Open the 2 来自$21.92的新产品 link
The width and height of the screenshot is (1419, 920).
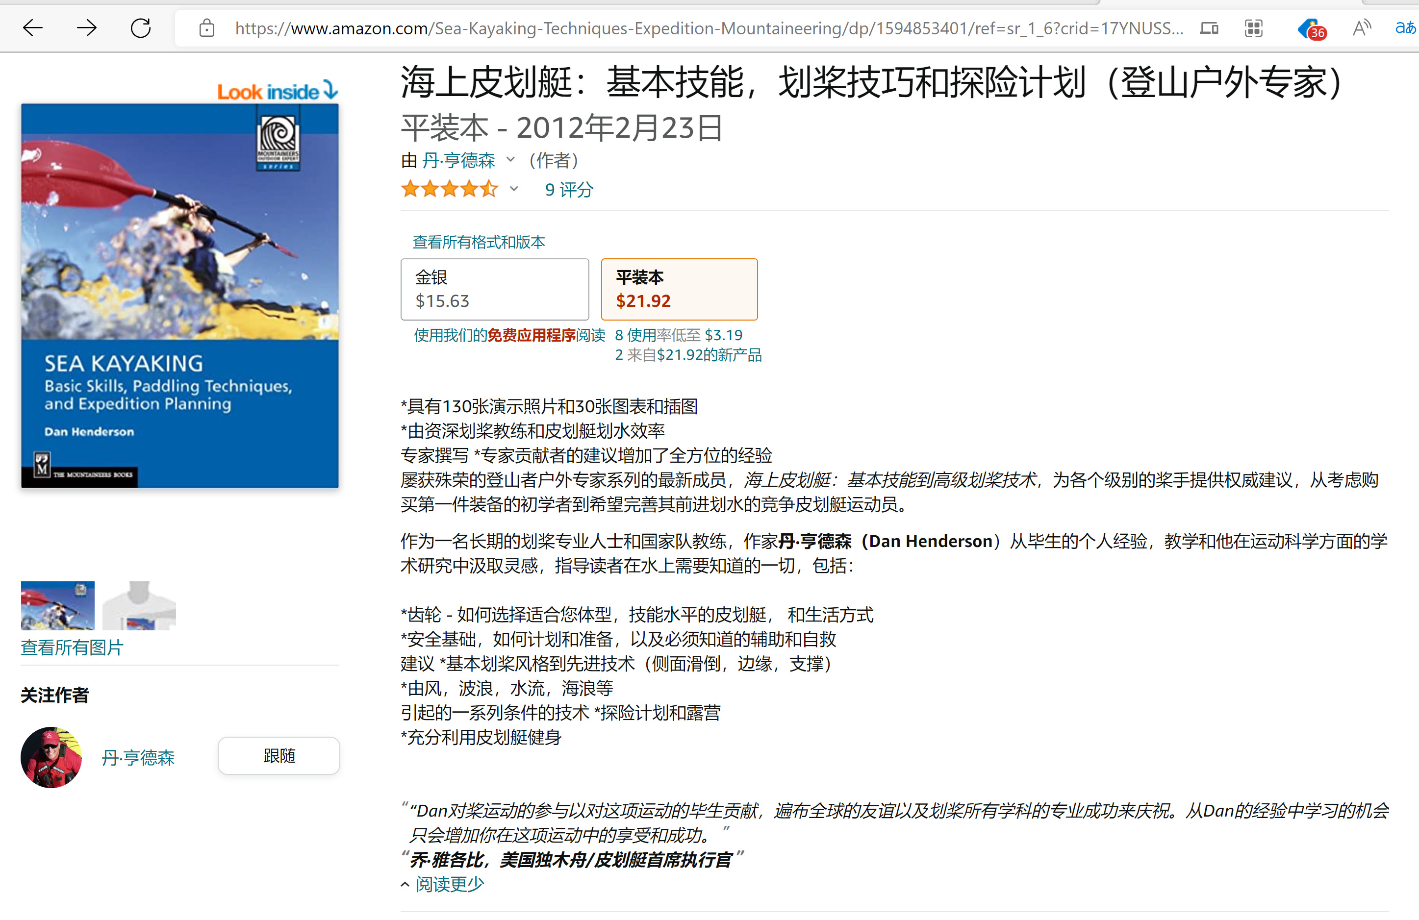click(688, 355)
